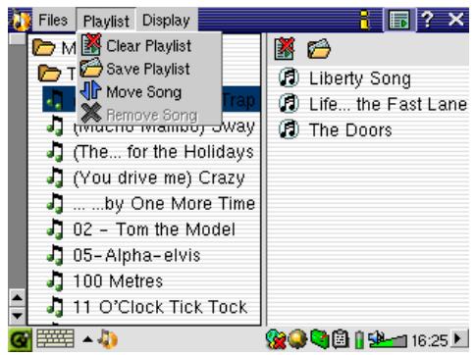The height and width of the screenshot is (355, 475).
Task: Choose Clear Playlist from the menu
Action: [149, 46]
